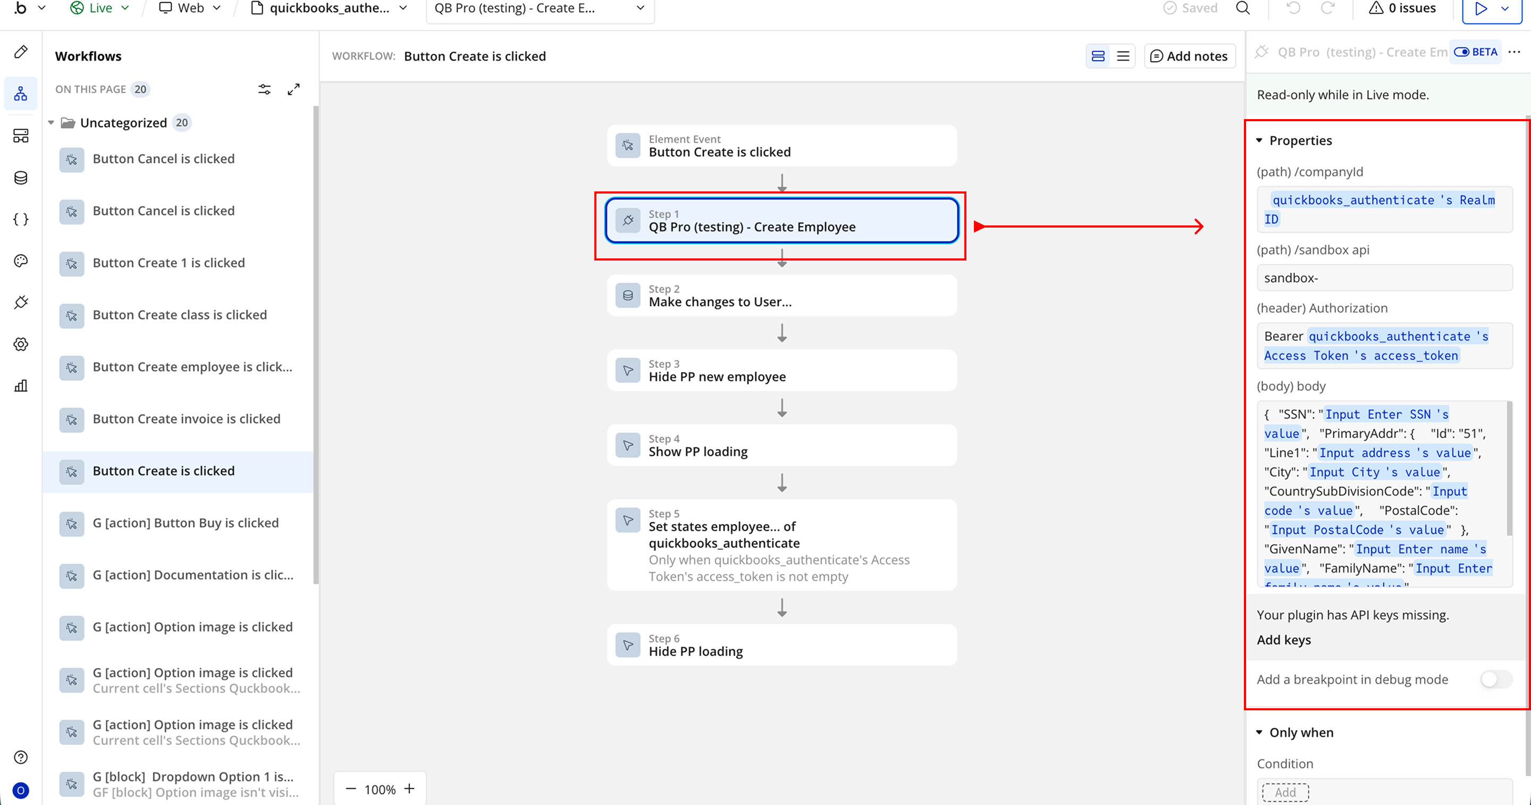Image resolution: width=1531 pixels, height=805 pixels.
Task: Switch to the compact list view toggle
Action: [x=1123, y=56]
